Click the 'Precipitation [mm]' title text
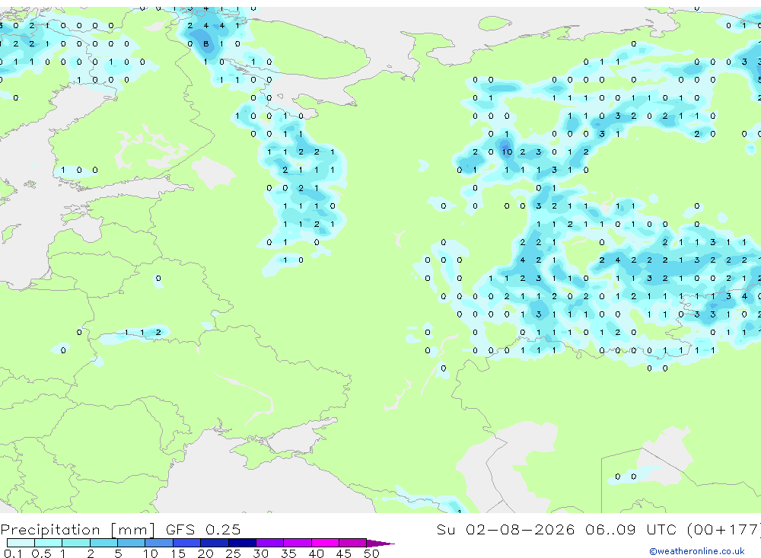The height and width of the screenshot is (558, 761). coord(78,529)
